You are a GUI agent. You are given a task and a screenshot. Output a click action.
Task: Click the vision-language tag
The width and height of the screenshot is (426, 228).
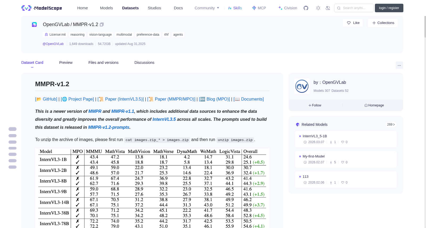pos(100,35)
